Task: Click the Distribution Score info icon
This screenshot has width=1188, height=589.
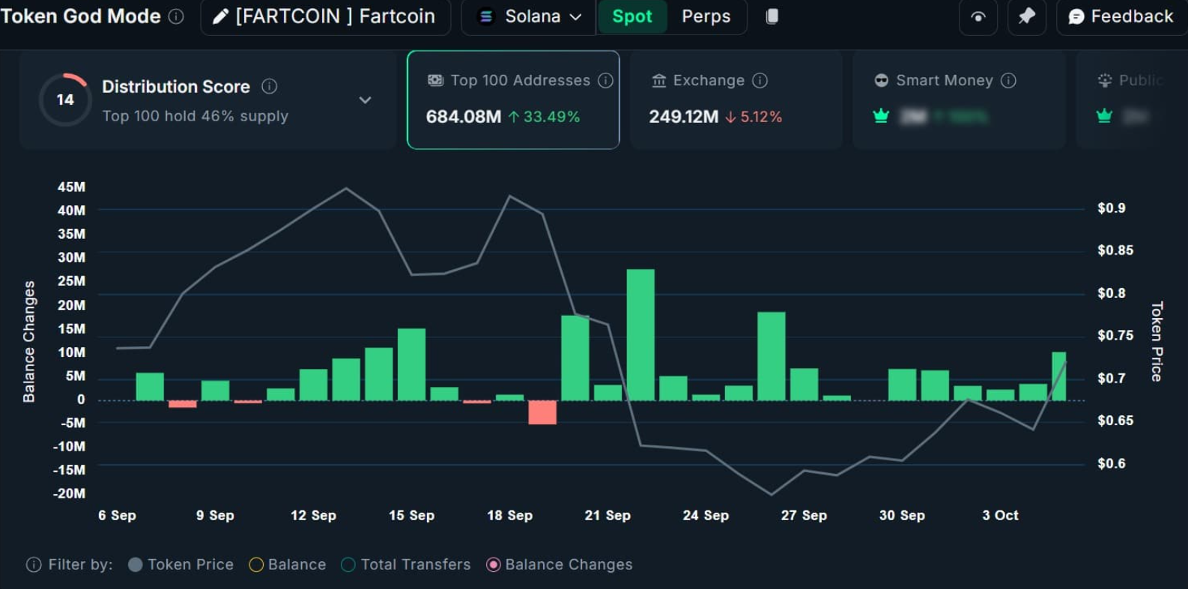Action: coord(269,87)
